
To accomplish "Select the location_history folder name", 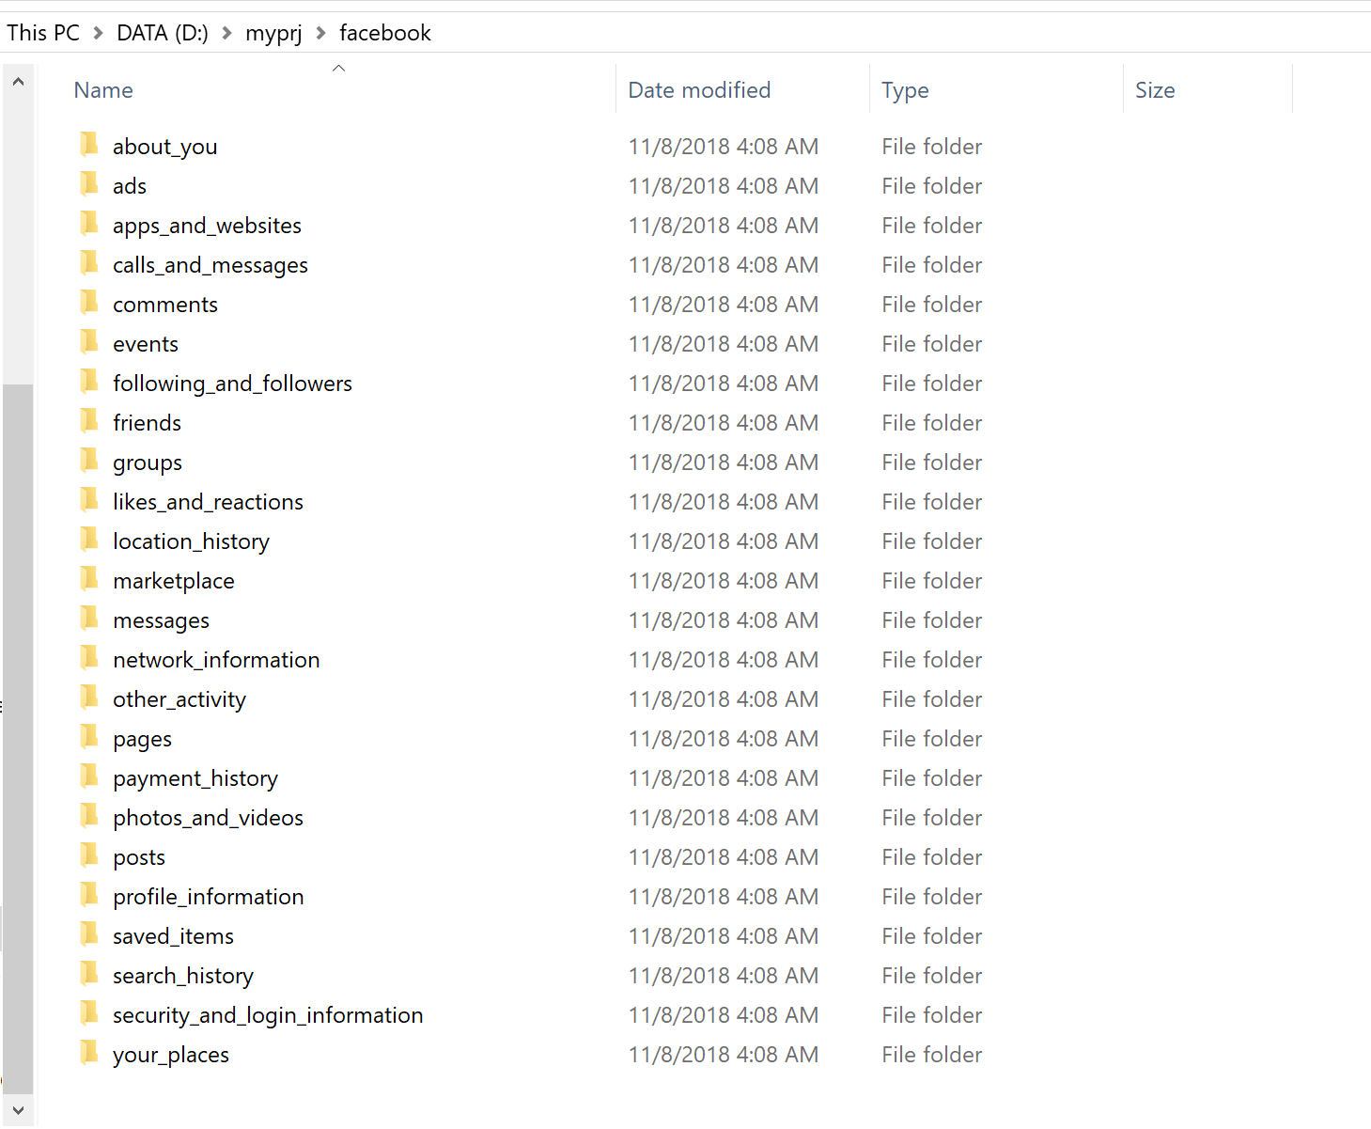I will [192, 541].
